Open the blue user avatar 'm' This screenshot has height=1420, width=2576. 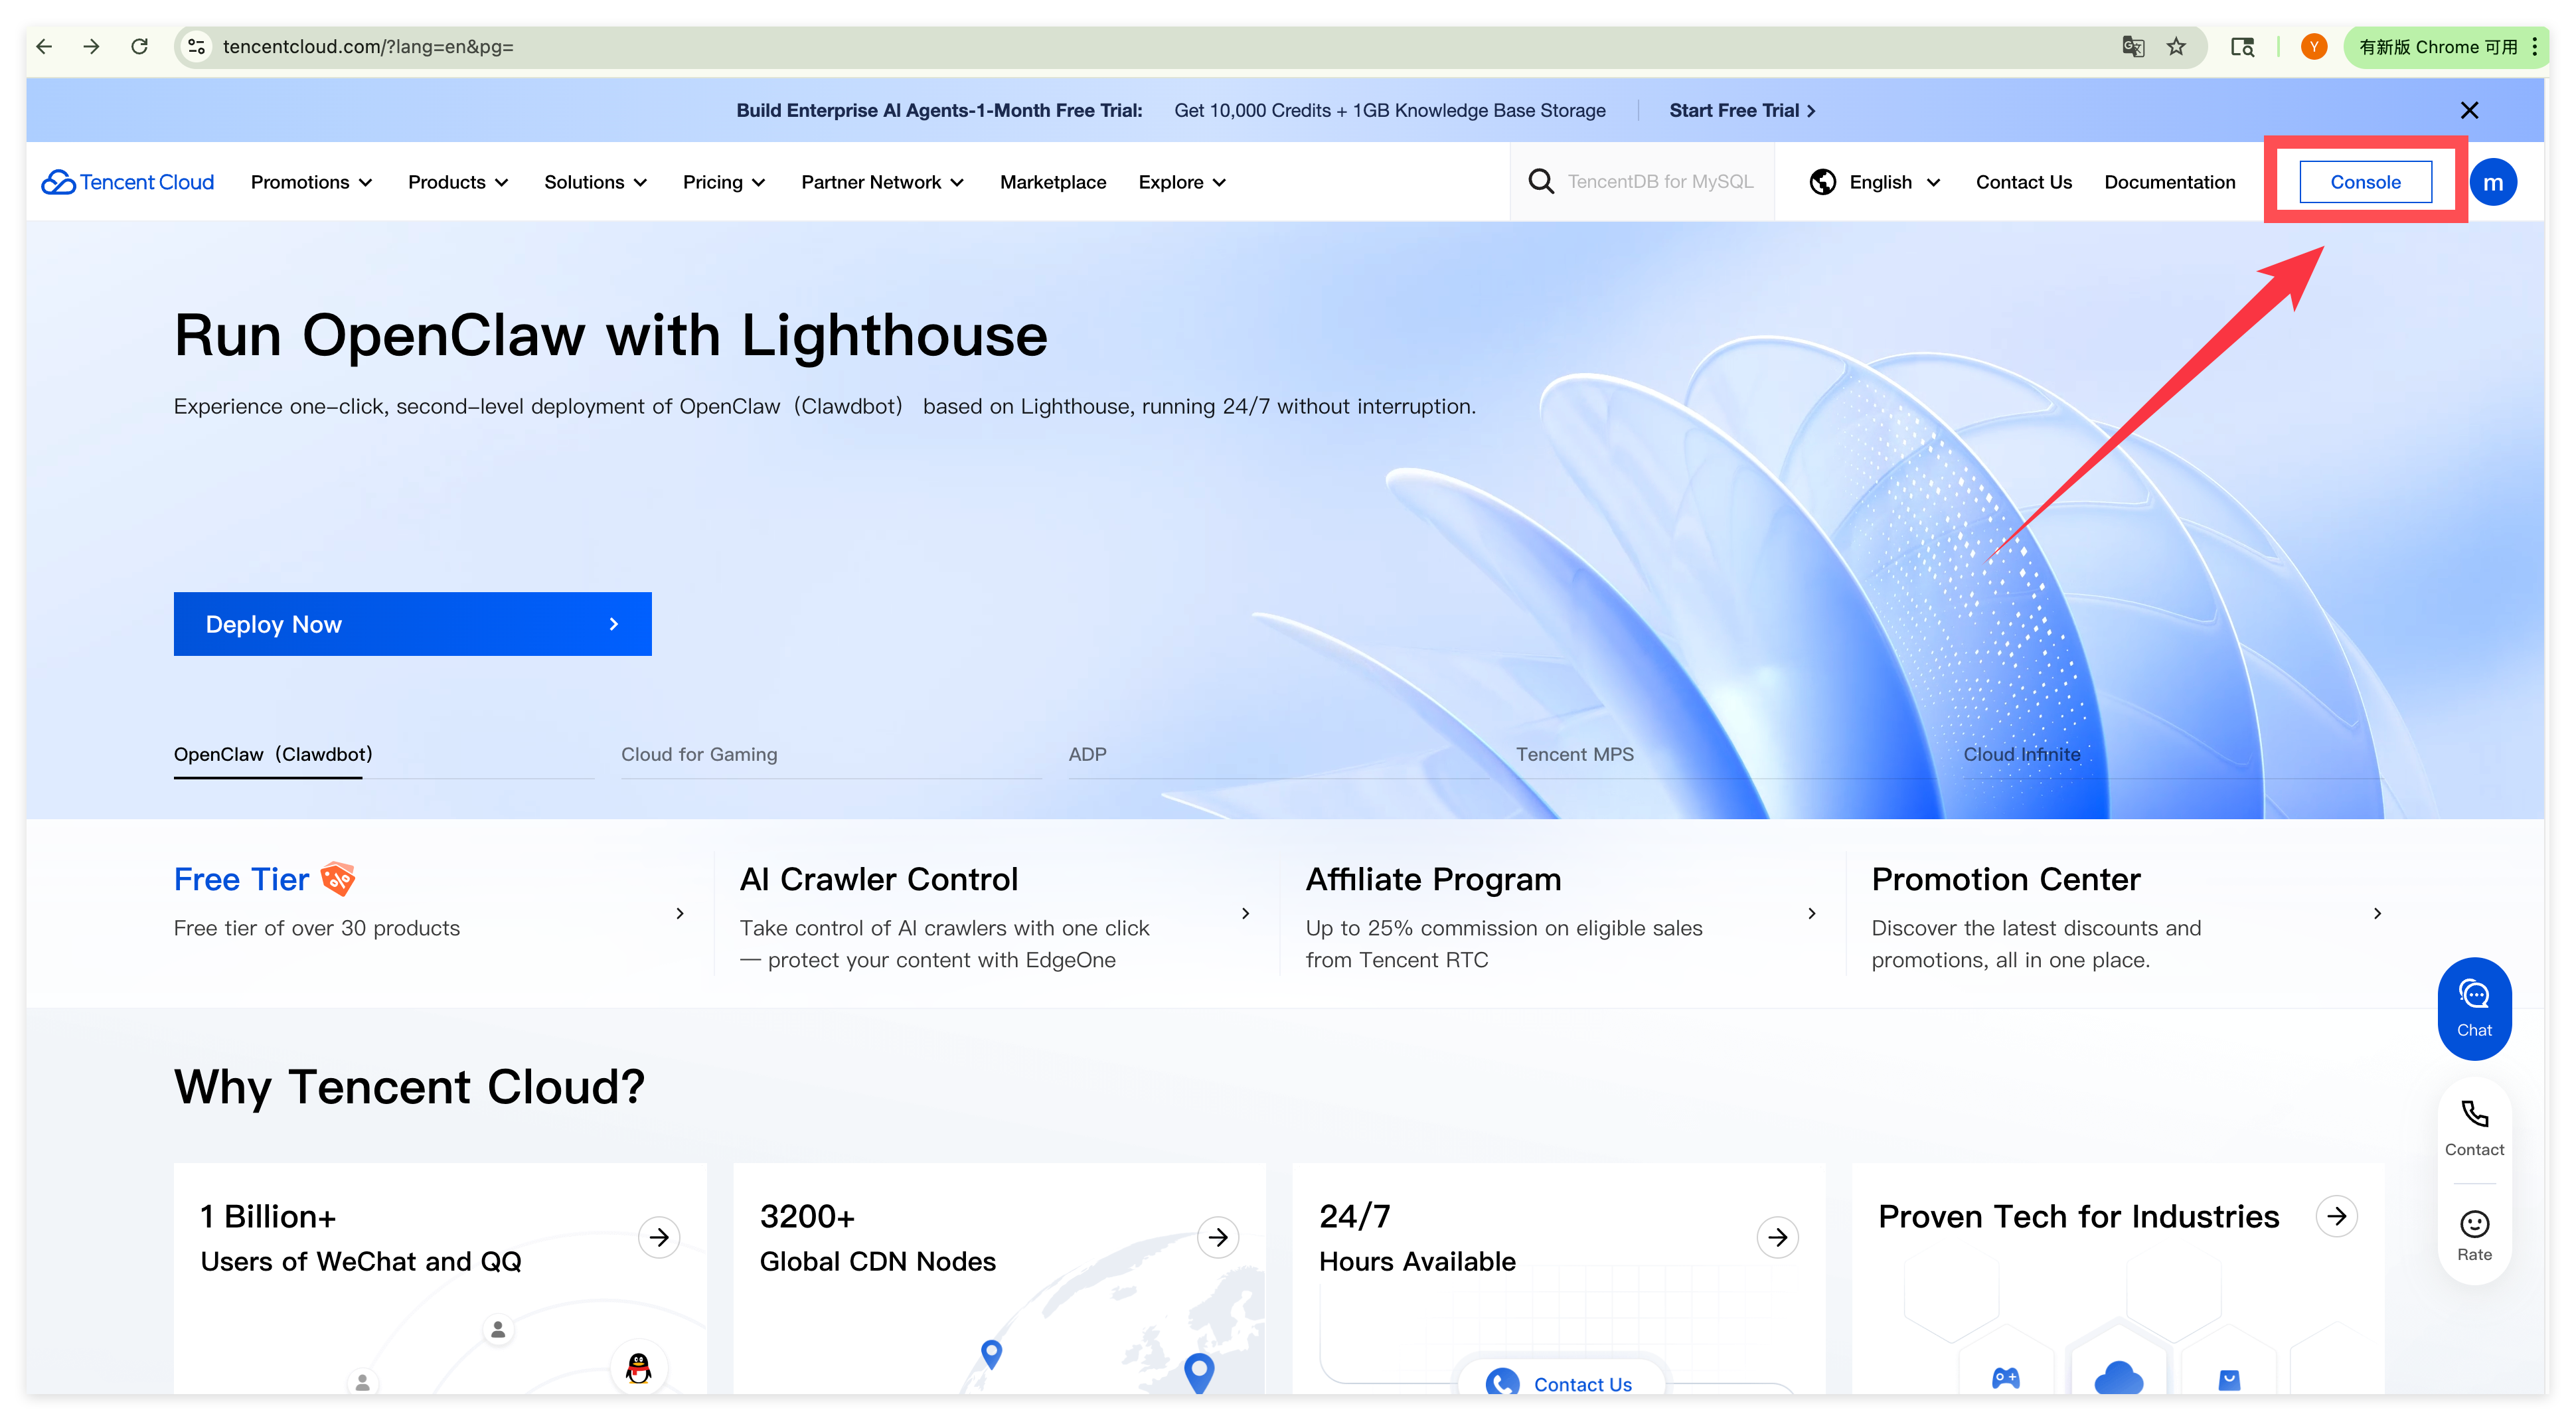pyautogui.click(x=2493, y=182)
